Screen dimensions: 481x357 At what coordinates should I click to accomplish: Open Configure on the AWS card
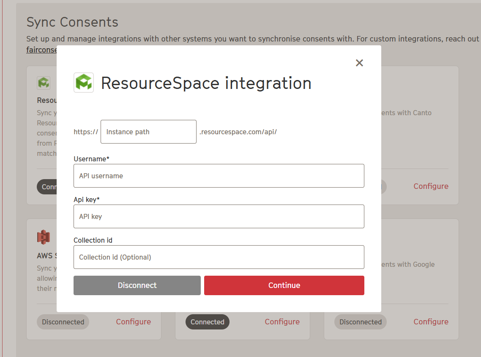coord(134,322)
